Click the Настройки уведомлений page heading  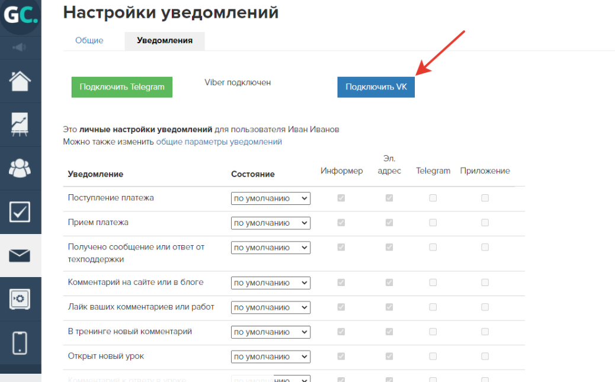tap(171, 12)
